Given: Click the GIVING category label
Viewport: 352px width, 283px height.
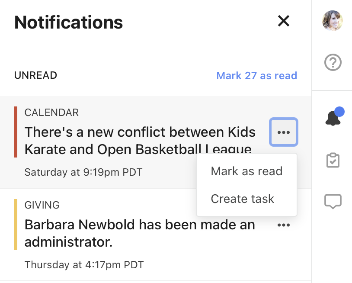Looking at the screenshot, I should click(x=42, y=205).
